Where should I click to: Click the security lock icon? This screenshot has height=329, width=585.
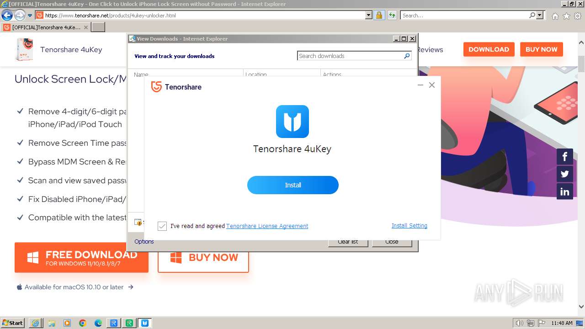pos(379,15)
